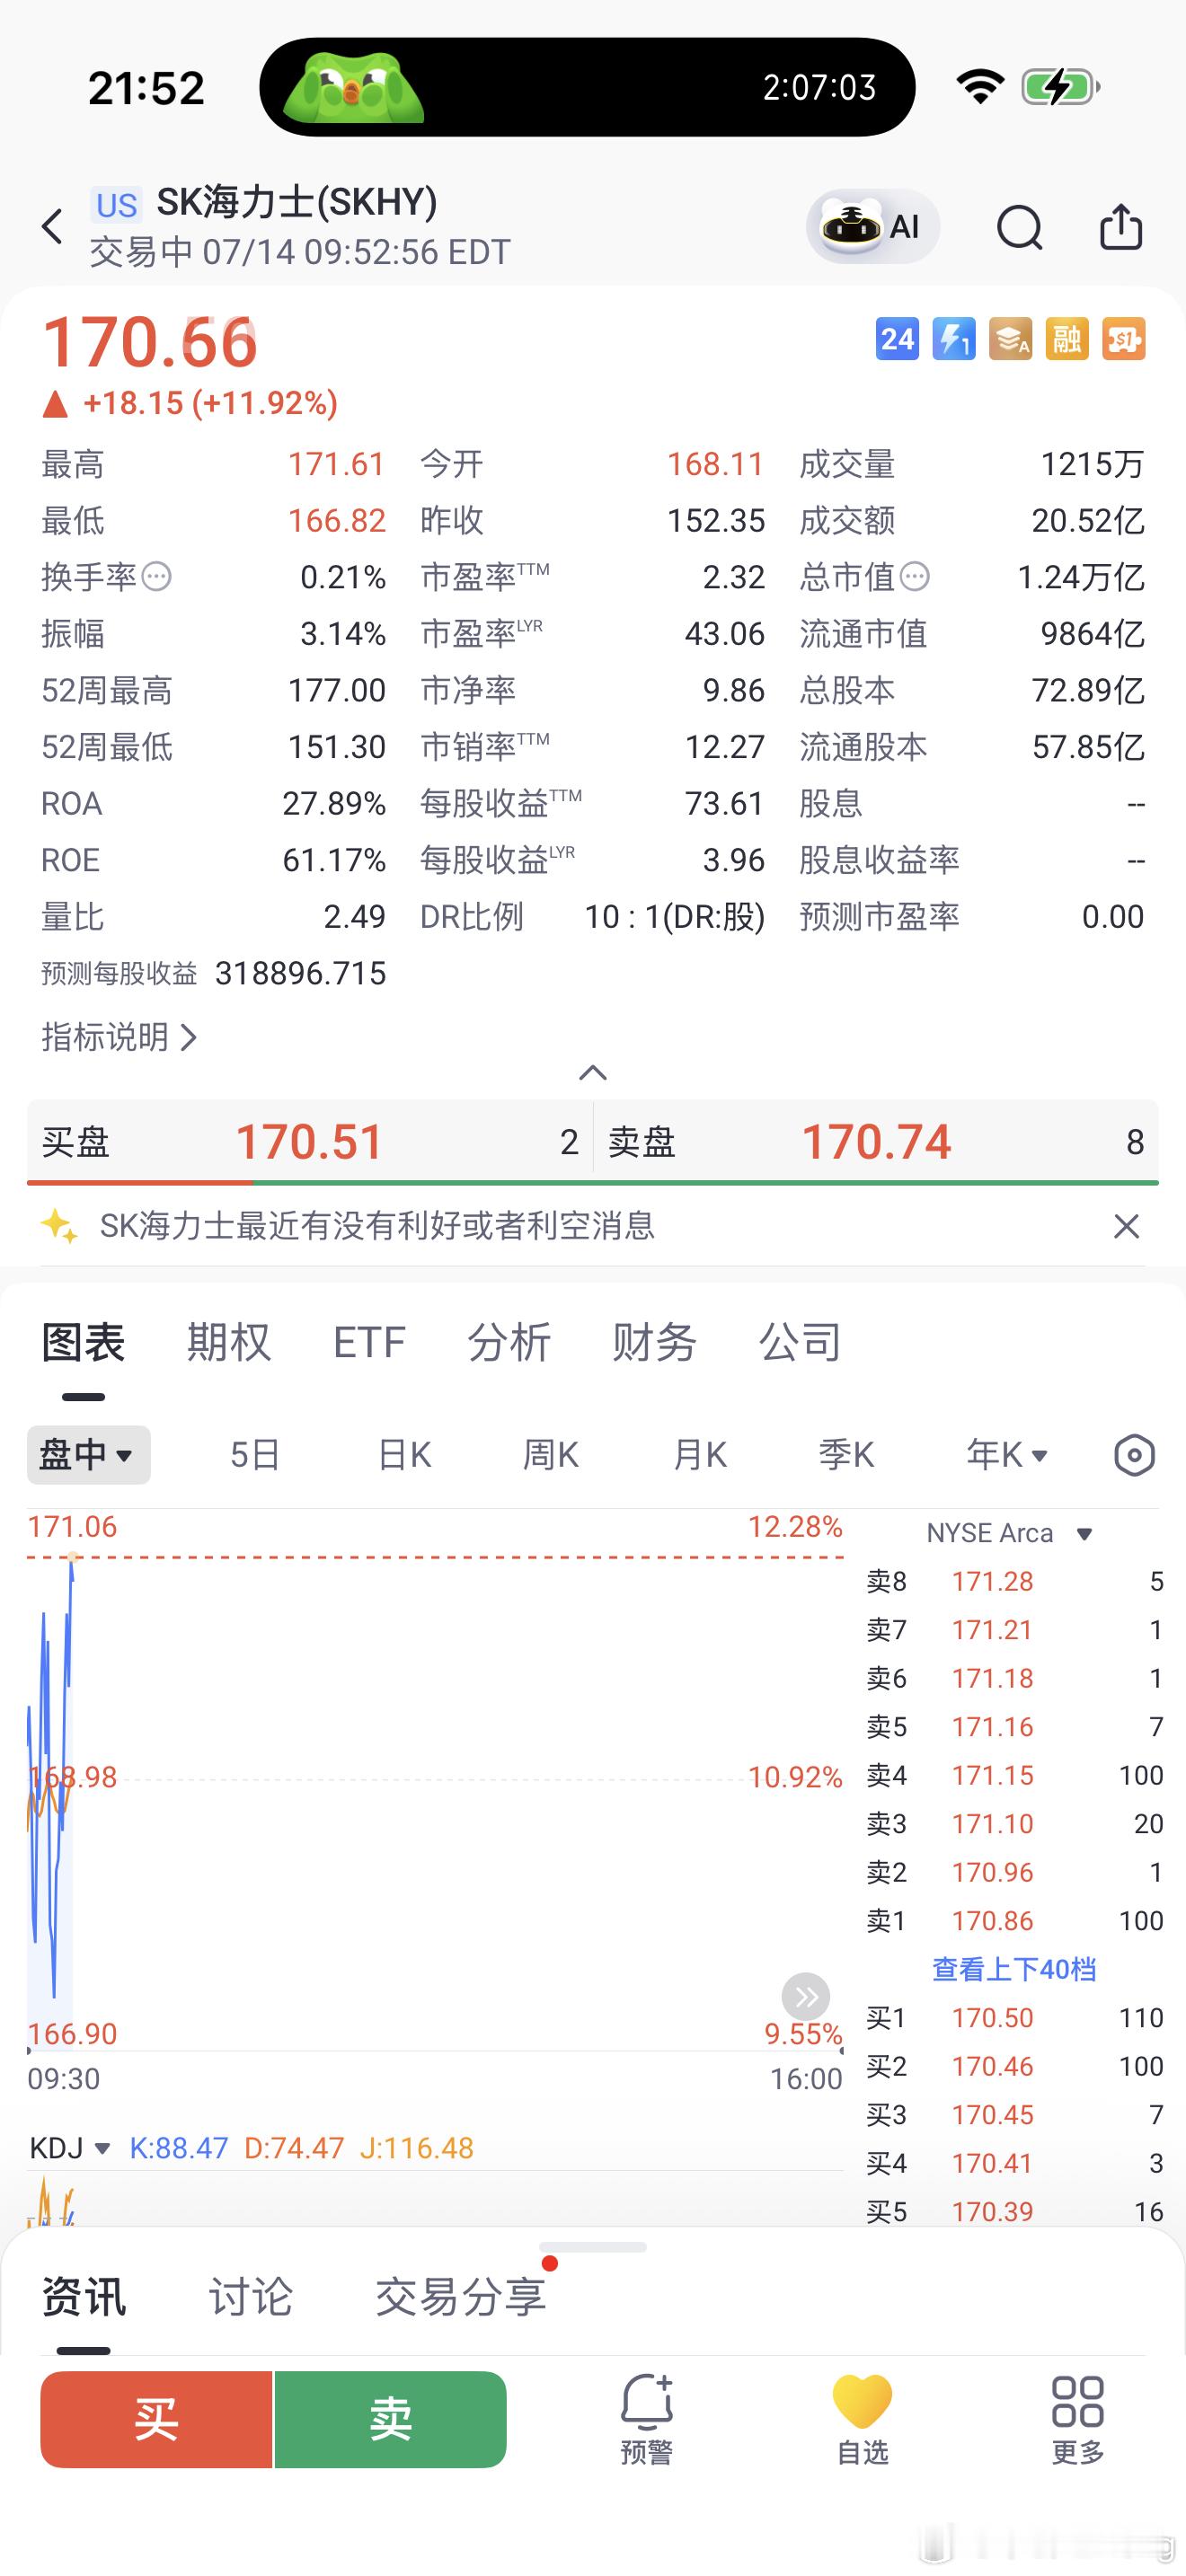Switch to the 分析 tab
This screenshot has height=2576, width=1186.
(x=509, y=1342)
